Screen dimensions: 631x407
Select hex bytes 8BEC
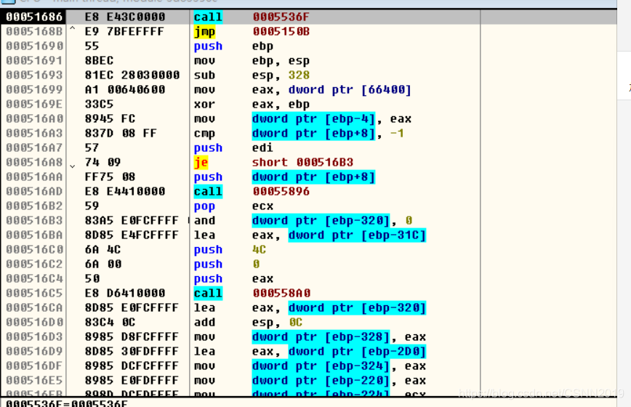99,61
